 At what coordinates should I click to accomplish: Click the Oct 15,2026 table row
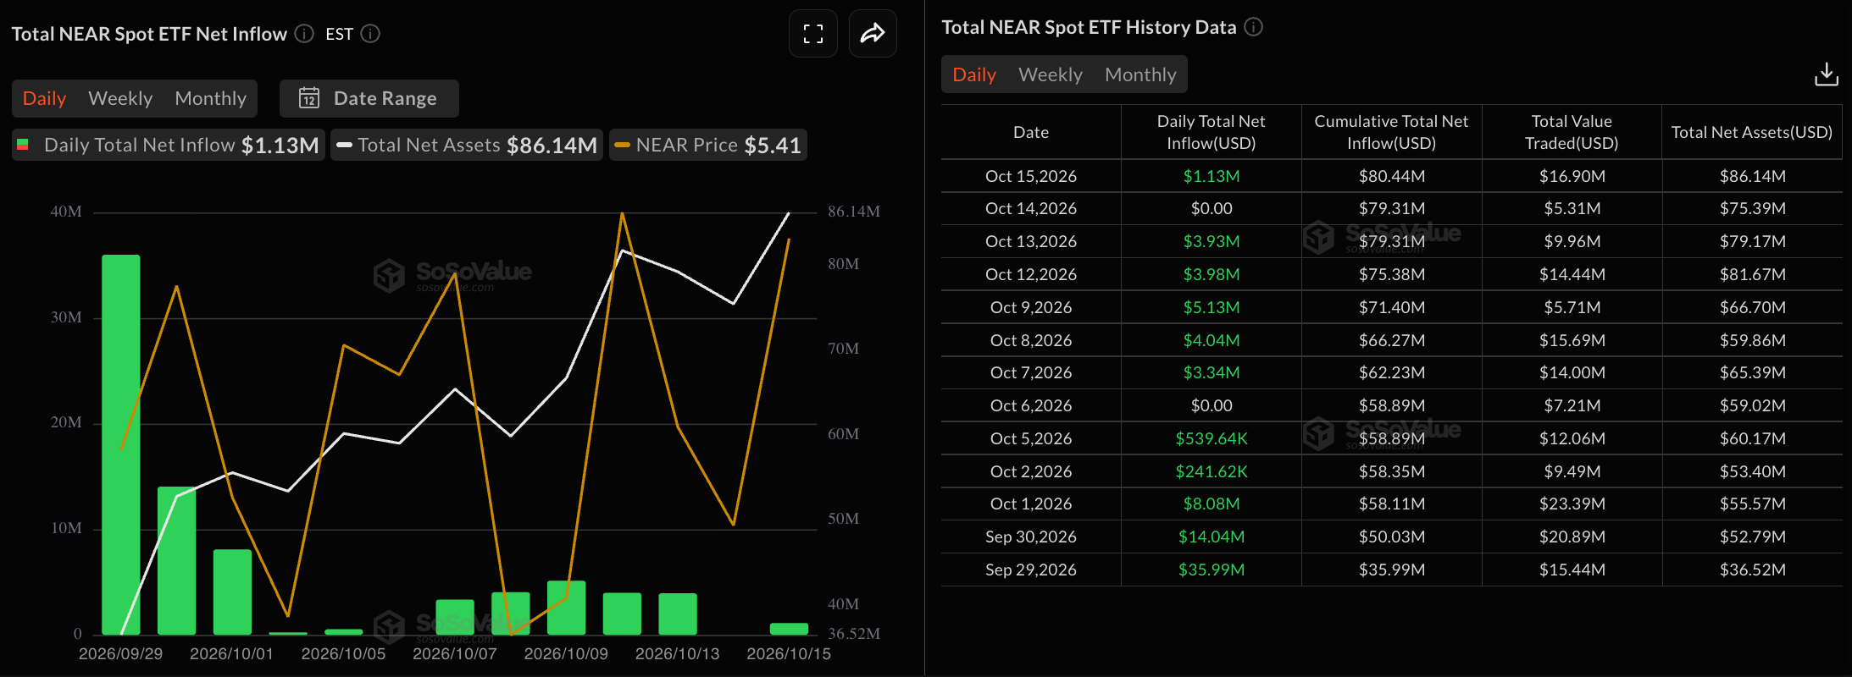pos(1391,176)
